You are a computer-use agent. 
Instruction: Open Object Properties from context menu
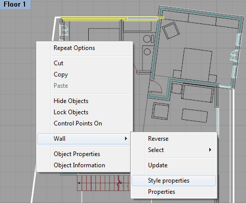click(x=84, y=154)
